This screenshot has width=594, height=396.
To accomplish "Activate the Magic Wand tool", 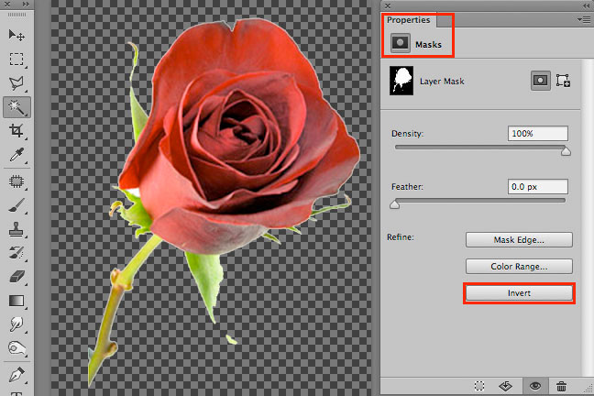I will click(16, 108).
